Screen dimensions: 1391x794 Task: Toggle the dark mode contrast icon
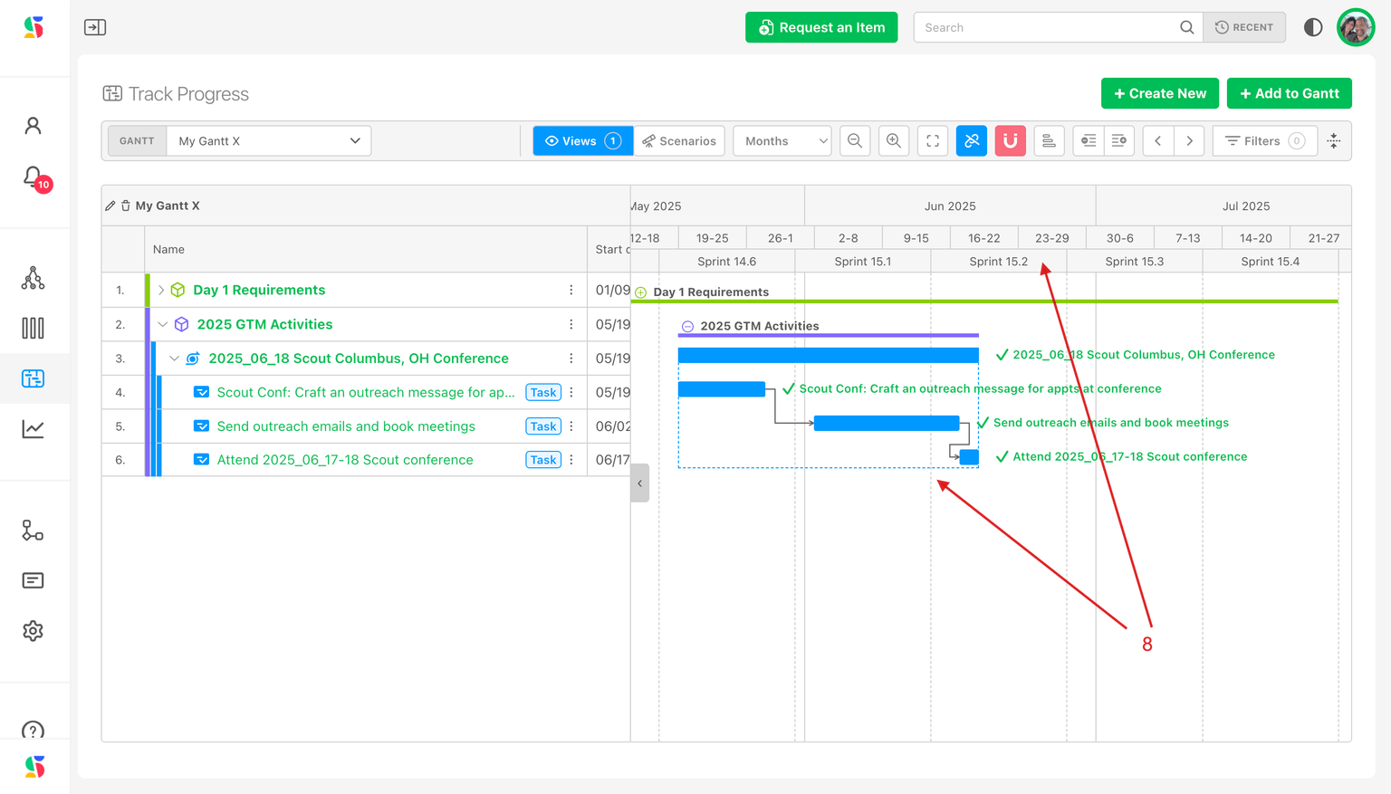[1312, 27]
